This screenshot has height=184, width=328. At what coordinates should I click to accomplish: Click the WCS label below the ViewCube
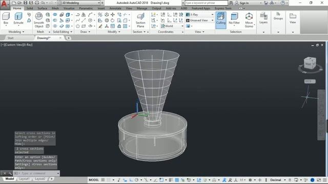tap(310, 81)
